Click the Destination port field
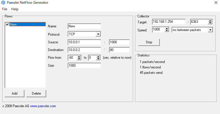This screenshot has height=114, width=220. [119, 50]
